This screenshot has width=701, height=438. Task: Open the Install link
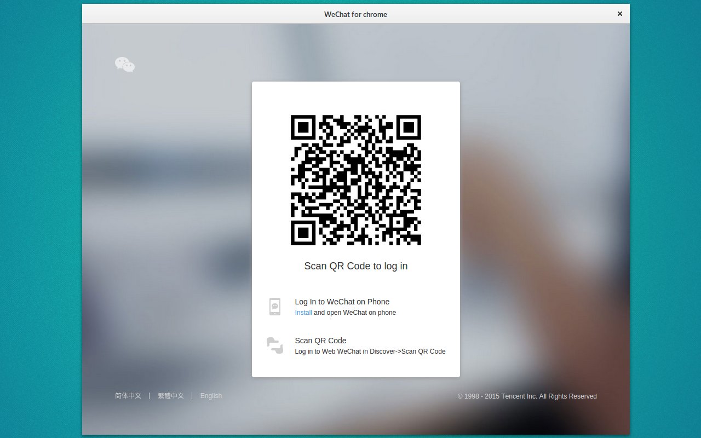pos(303,313)
